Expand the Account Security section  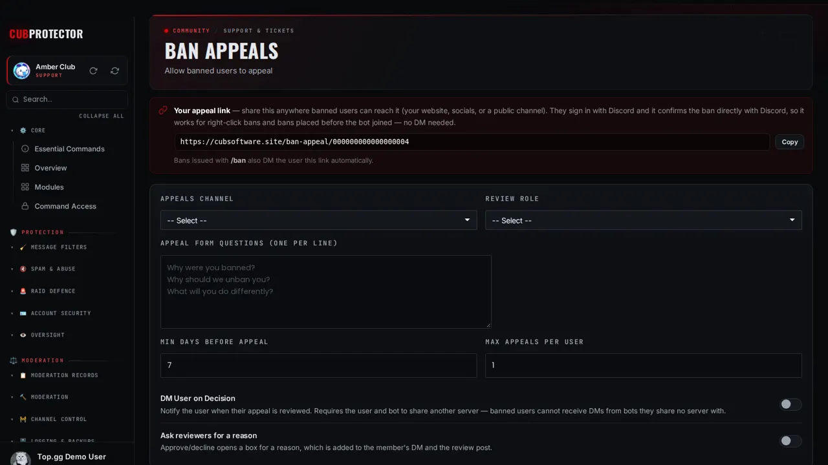[x=12, y=313]
